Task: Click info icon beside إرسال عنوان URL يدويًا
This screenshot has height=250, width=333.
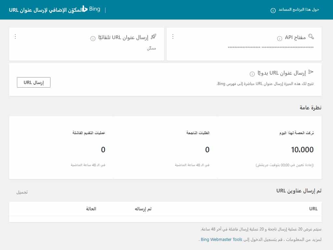Action: point(252,74)
